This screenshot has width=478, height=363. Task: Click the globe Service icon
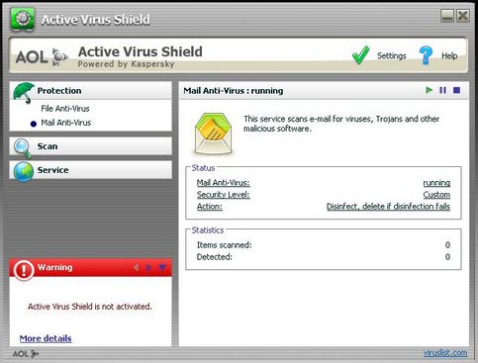point(24,171)
